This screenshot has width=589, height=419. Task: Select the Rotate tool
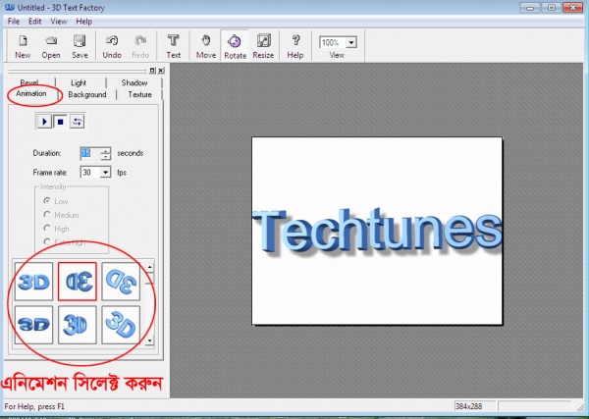pos(236,46)
